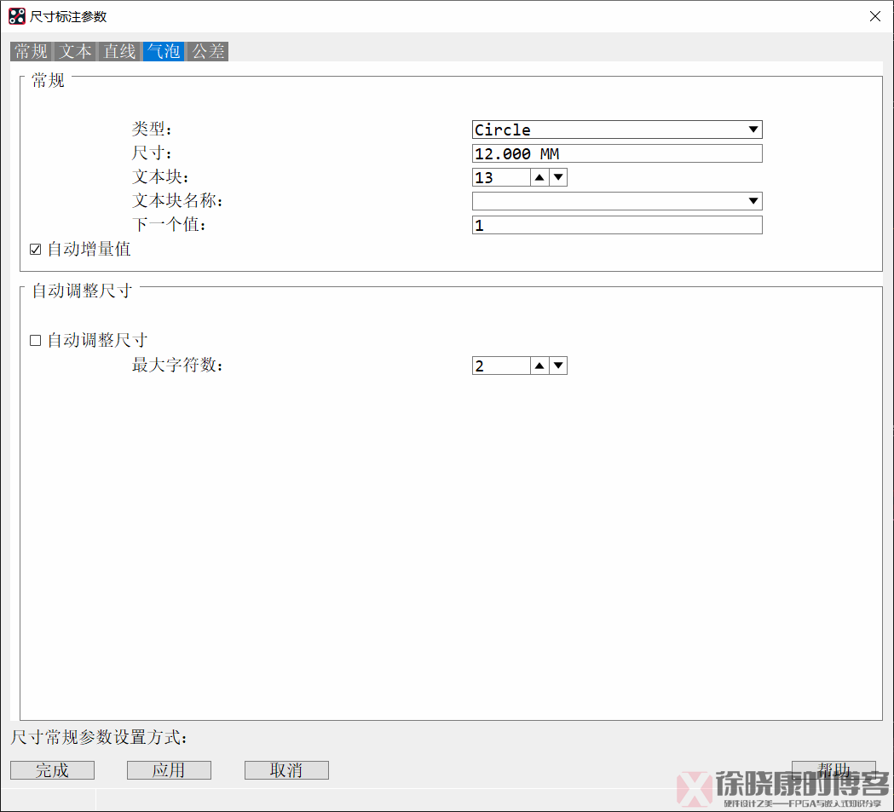Enable the 自动调整尺寸 checkbox
Viewport: 894px width, 812px height.
(36, 340)
